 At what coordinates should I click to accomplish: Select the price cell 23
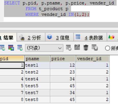63,72
